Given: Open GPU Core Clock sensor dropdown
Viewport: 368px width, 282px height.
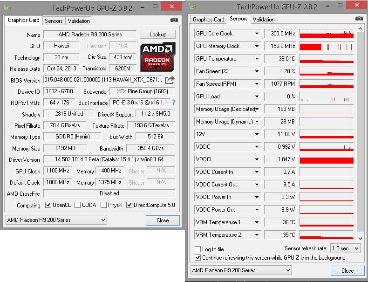Looking at the screenshot, I should [257, 34].
